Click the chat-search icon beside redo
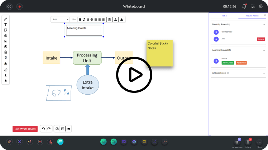Viewport: 268px width, 150px height. [57, 129]
